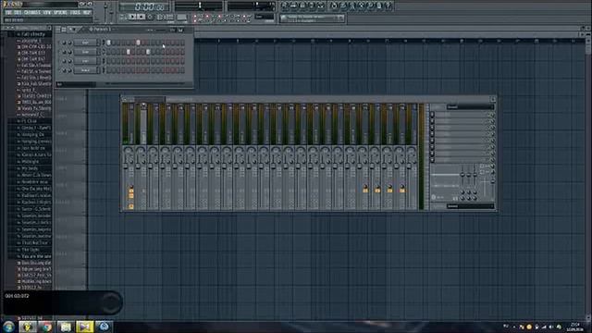Screen dimensions: 592x333
Task: Open the EDIT menu
Action: tap(18, 12)
